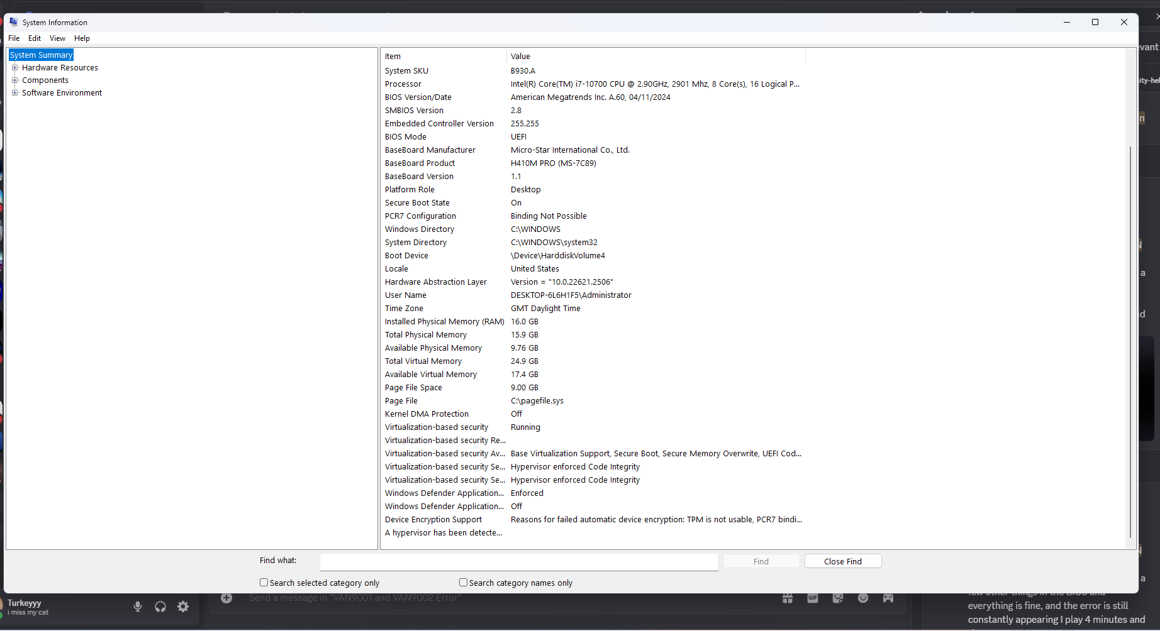Viewport: 1160px width, 631px height.
Task: Maximize the System Information window
Action: tap(1095, 22)
